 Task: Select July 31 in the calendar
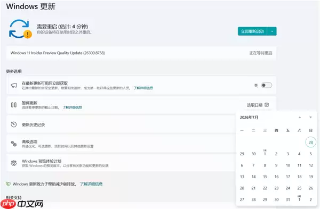pos(288,199)
